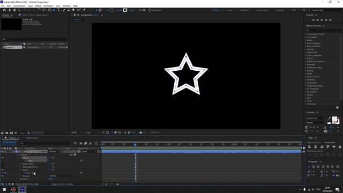Screen dimensions: 343x193
Task: Click the Search Help magnifier icon
Action: pos(310,10)
